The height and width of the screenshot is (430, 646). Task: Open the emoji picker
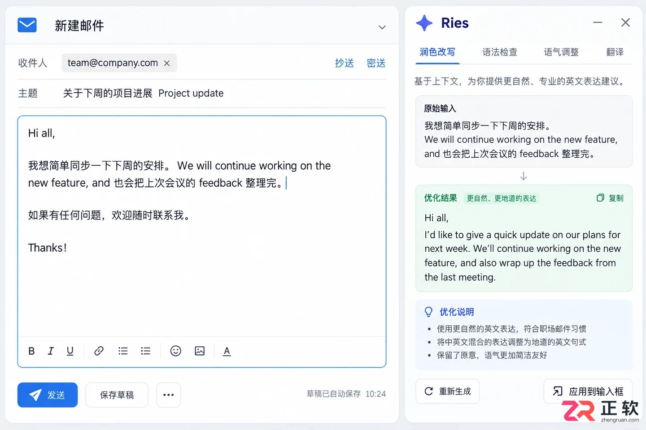coord(176,351)
